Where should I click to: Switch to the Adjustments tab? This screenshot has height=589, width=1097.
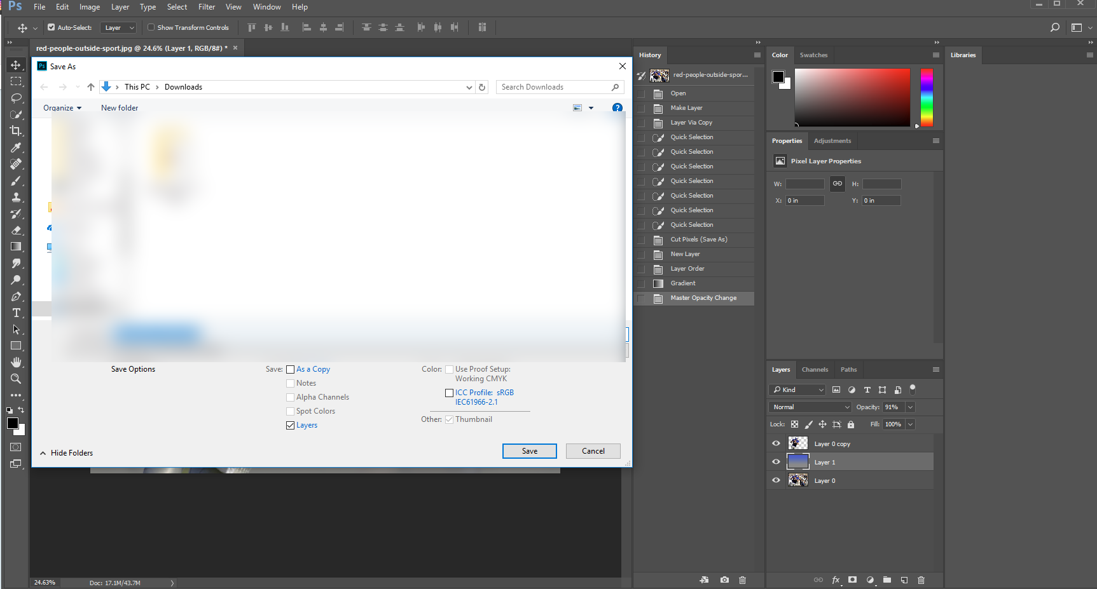click(x=832, y=141)
